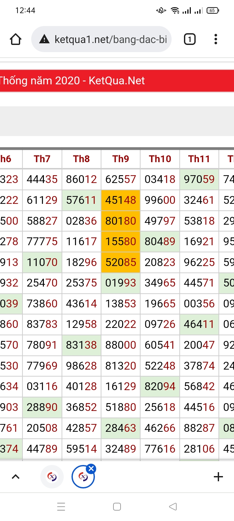
Task: Open the tab switcher showing 1 tab
Action: point(190,39)
